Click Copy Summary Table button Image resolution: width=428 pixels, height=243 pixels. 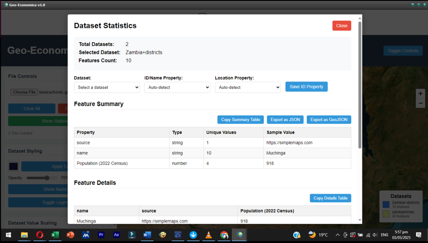coord(240,120)
